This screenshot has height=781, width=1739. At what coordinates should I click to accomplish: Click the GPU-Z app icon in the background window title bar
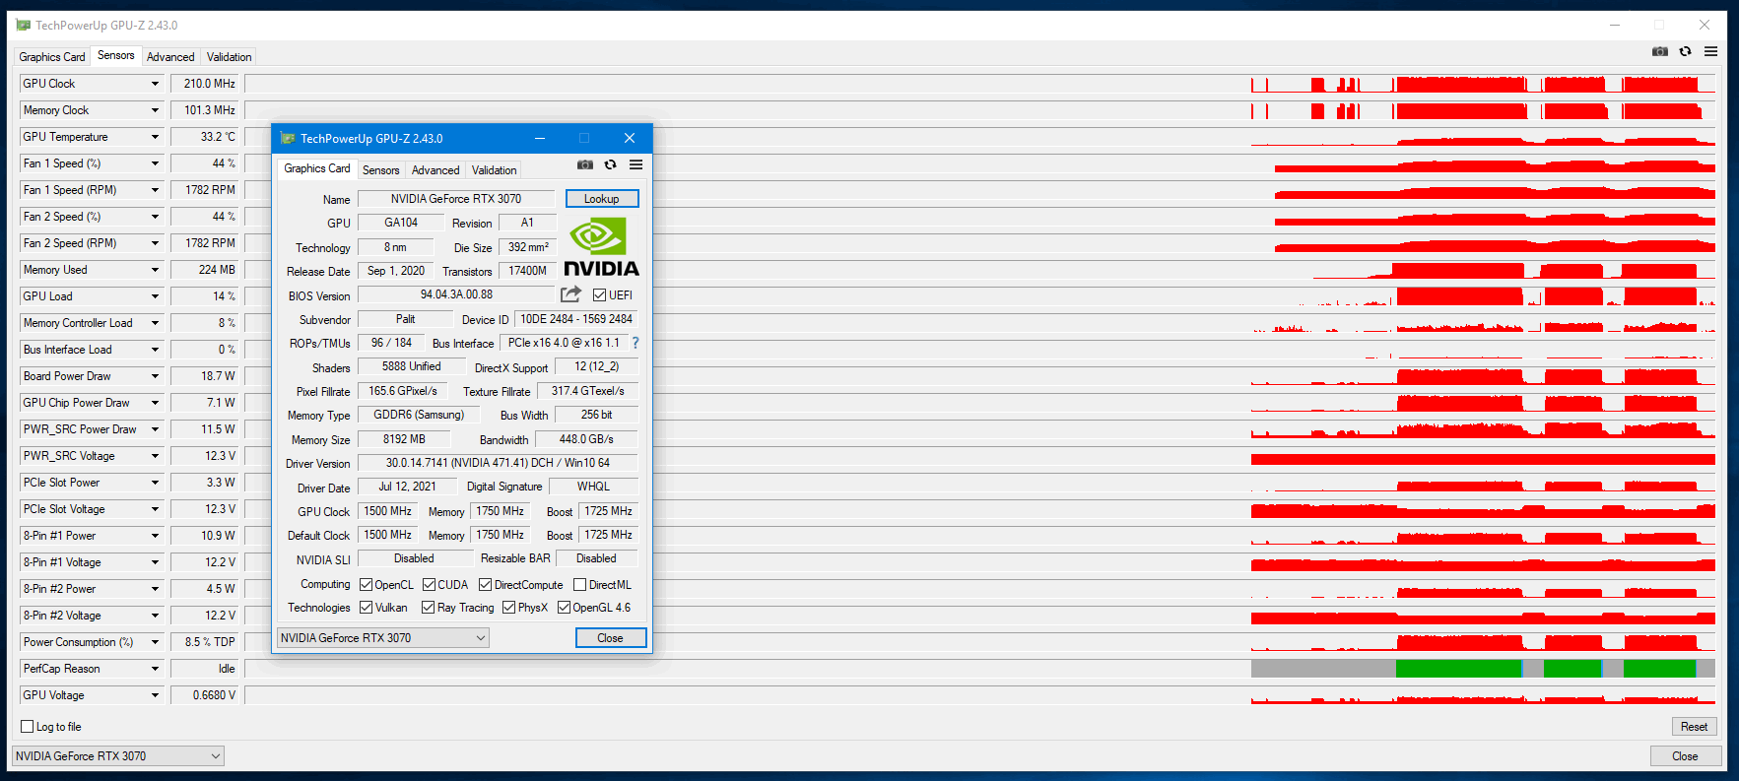(x=24, y=25)
